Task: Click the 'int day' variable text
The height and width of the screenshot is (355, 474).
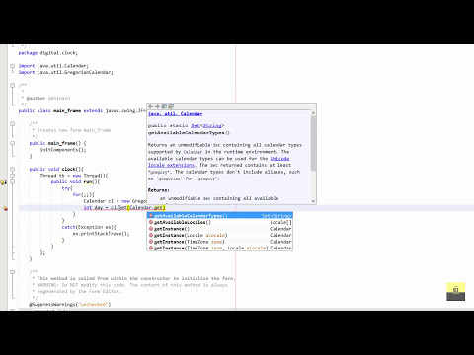Action: coord(93,208)
